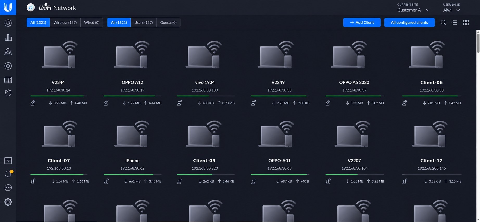Click user icon under V2249 client
Viewport: 480px width, 222px height.
click(253, 103)
